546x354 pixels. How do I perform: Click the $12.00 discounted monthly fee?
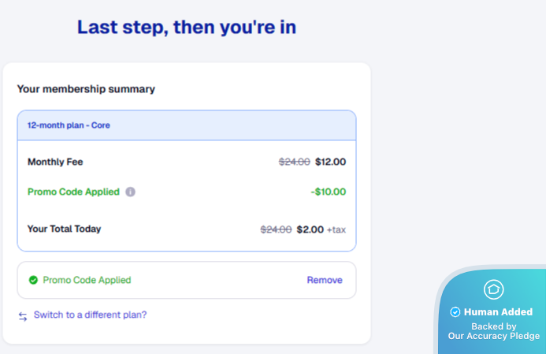click(330, 162)
